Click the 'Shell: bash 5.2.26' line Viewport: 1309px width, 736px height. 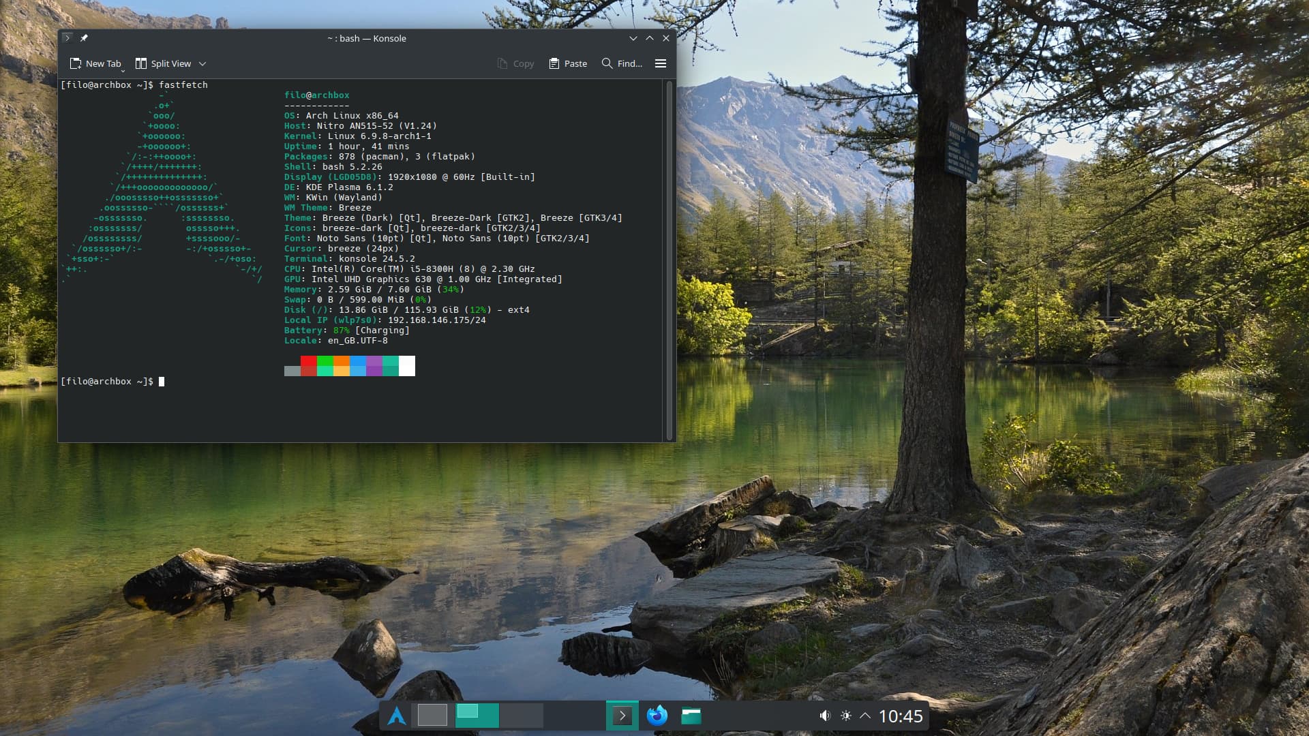[x=333, y=167]
